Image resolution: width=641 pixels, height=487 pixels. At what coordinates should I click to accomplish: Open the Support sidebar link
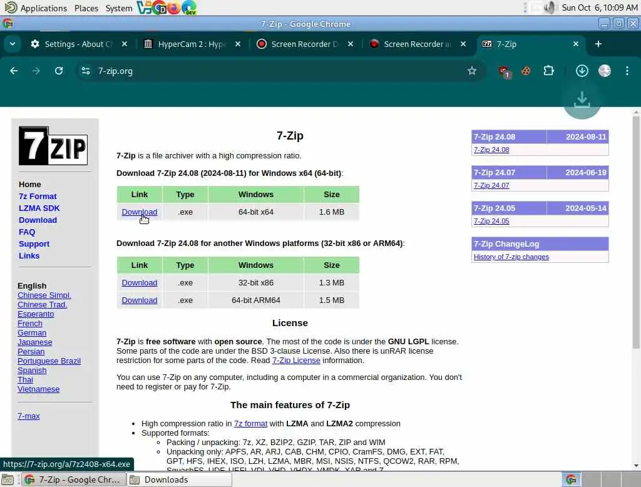click(34, 243)
